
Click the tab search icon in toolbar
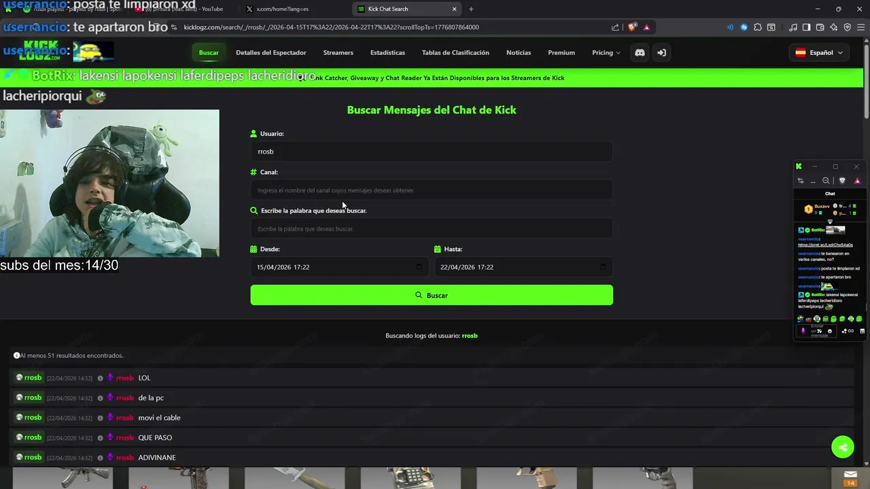click(x=771, y=27)
